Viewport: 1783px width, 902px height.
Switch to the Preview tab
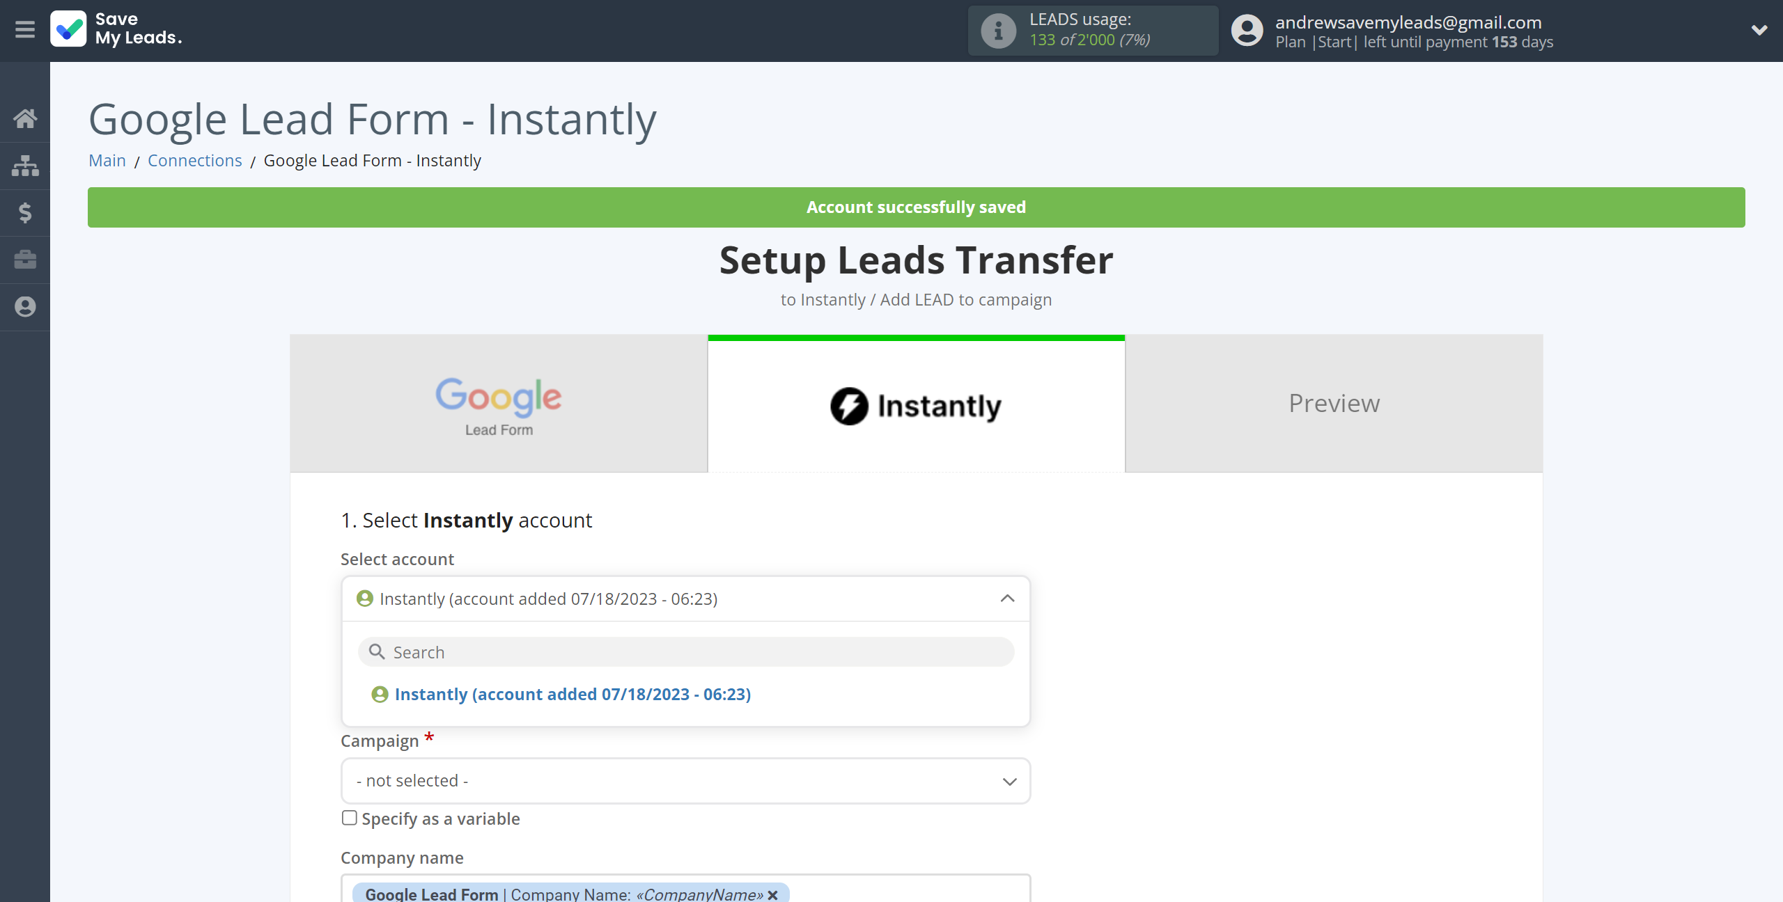[1334, 403]
